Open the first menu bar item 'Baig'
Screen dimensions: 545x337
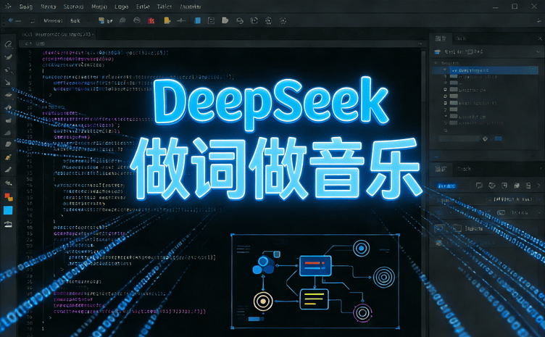25,7
